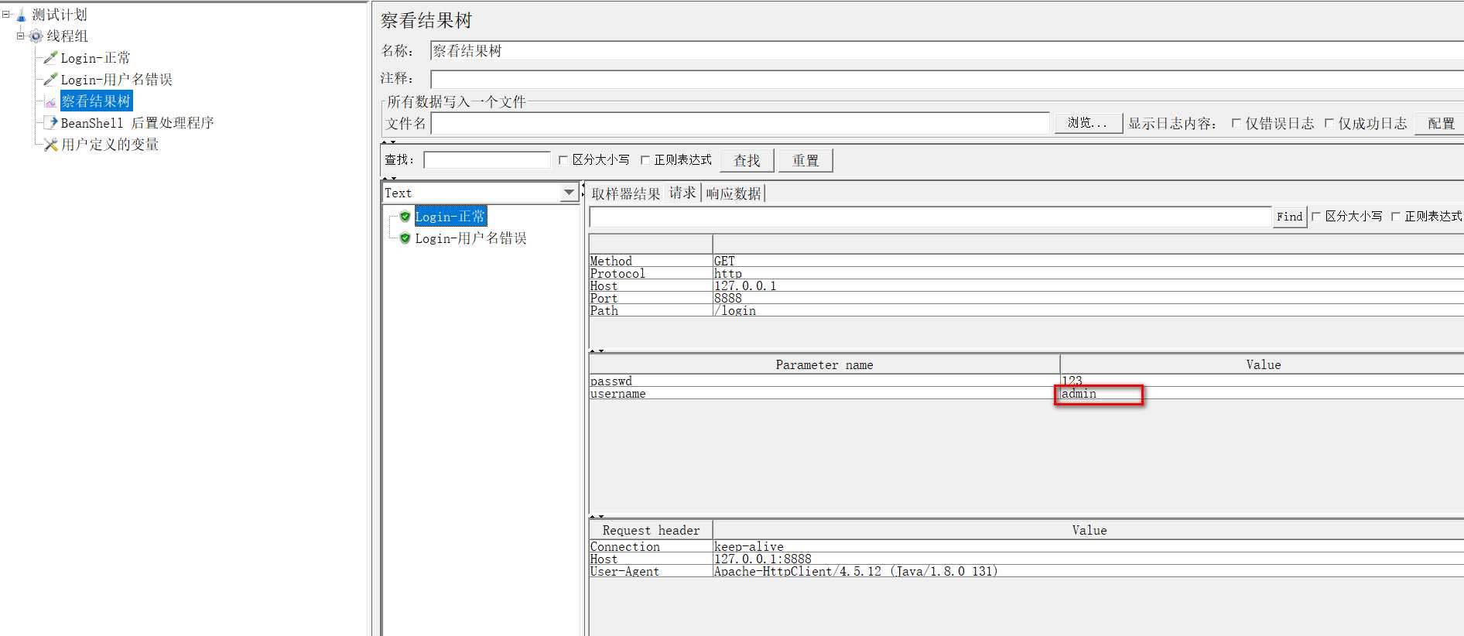Focus the 注释 input field
Screen dimensions: 1464x636
click(947, 79)
